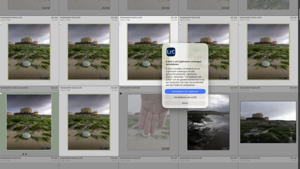Viewport: 300px width, 169px height.
Task: Click 'Verwijderen uit Lightroom' button
Action: tap(185, 92)
